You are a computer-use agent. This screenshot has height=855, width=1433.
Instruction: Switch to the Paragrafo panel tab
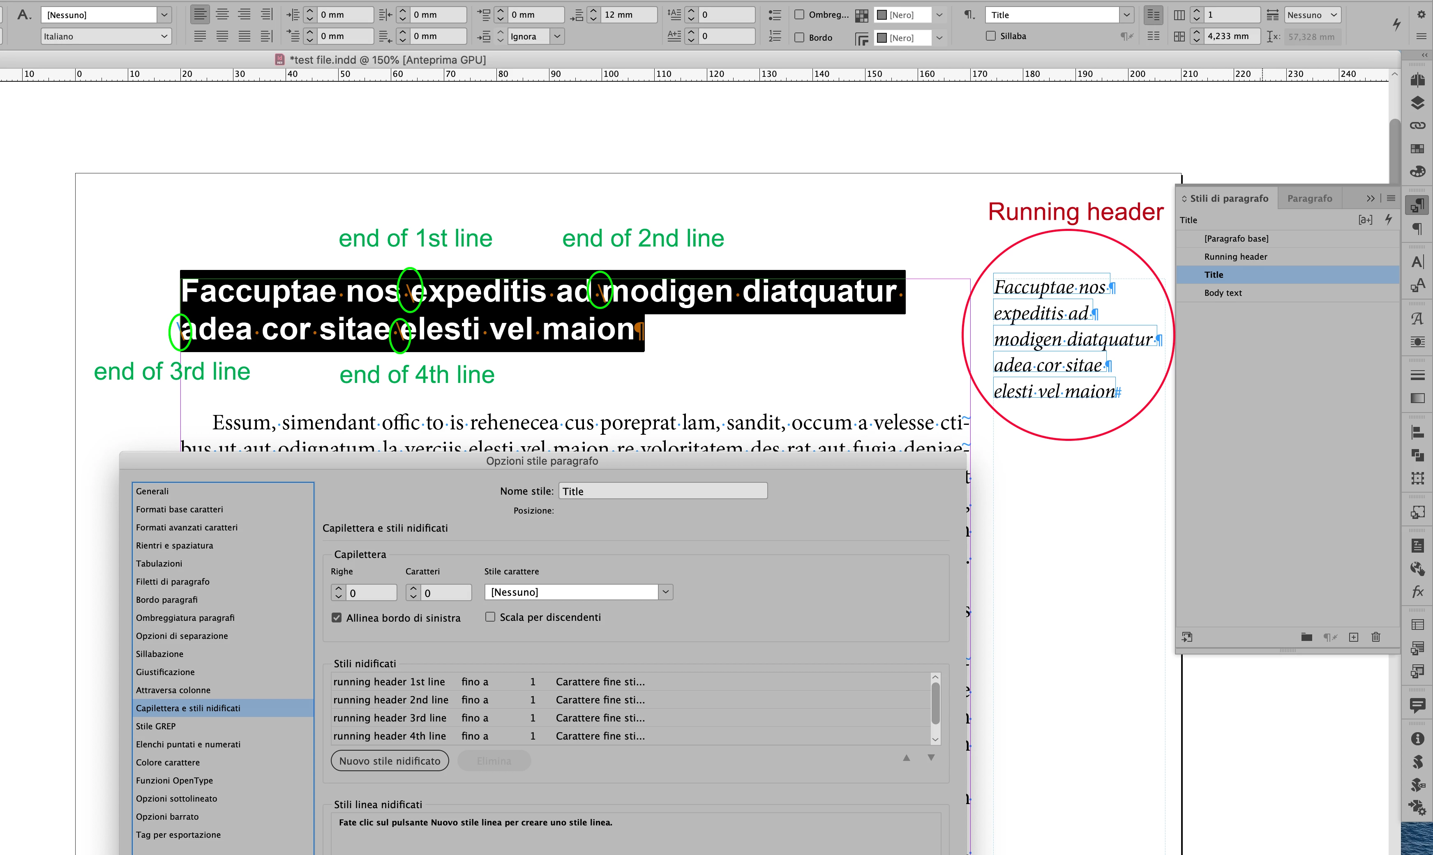[x=1309, y=198]
